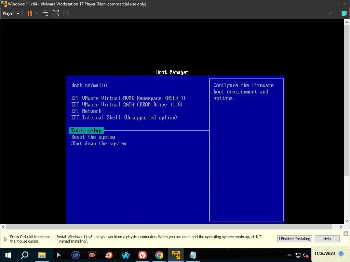Click the horizontal scrollbar right arrow
Viewport: 350px width, 262px height.
pyautogui.click(x=341, y=227)
